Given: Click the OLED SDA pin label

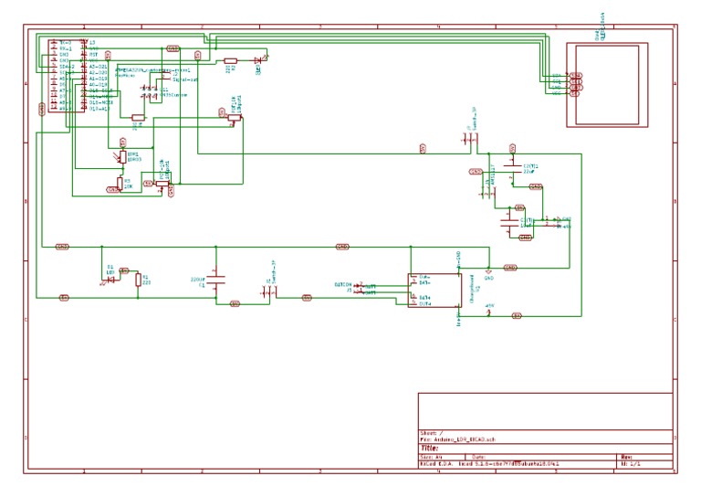Looking at the screenshot, I should tap(557, 76).
